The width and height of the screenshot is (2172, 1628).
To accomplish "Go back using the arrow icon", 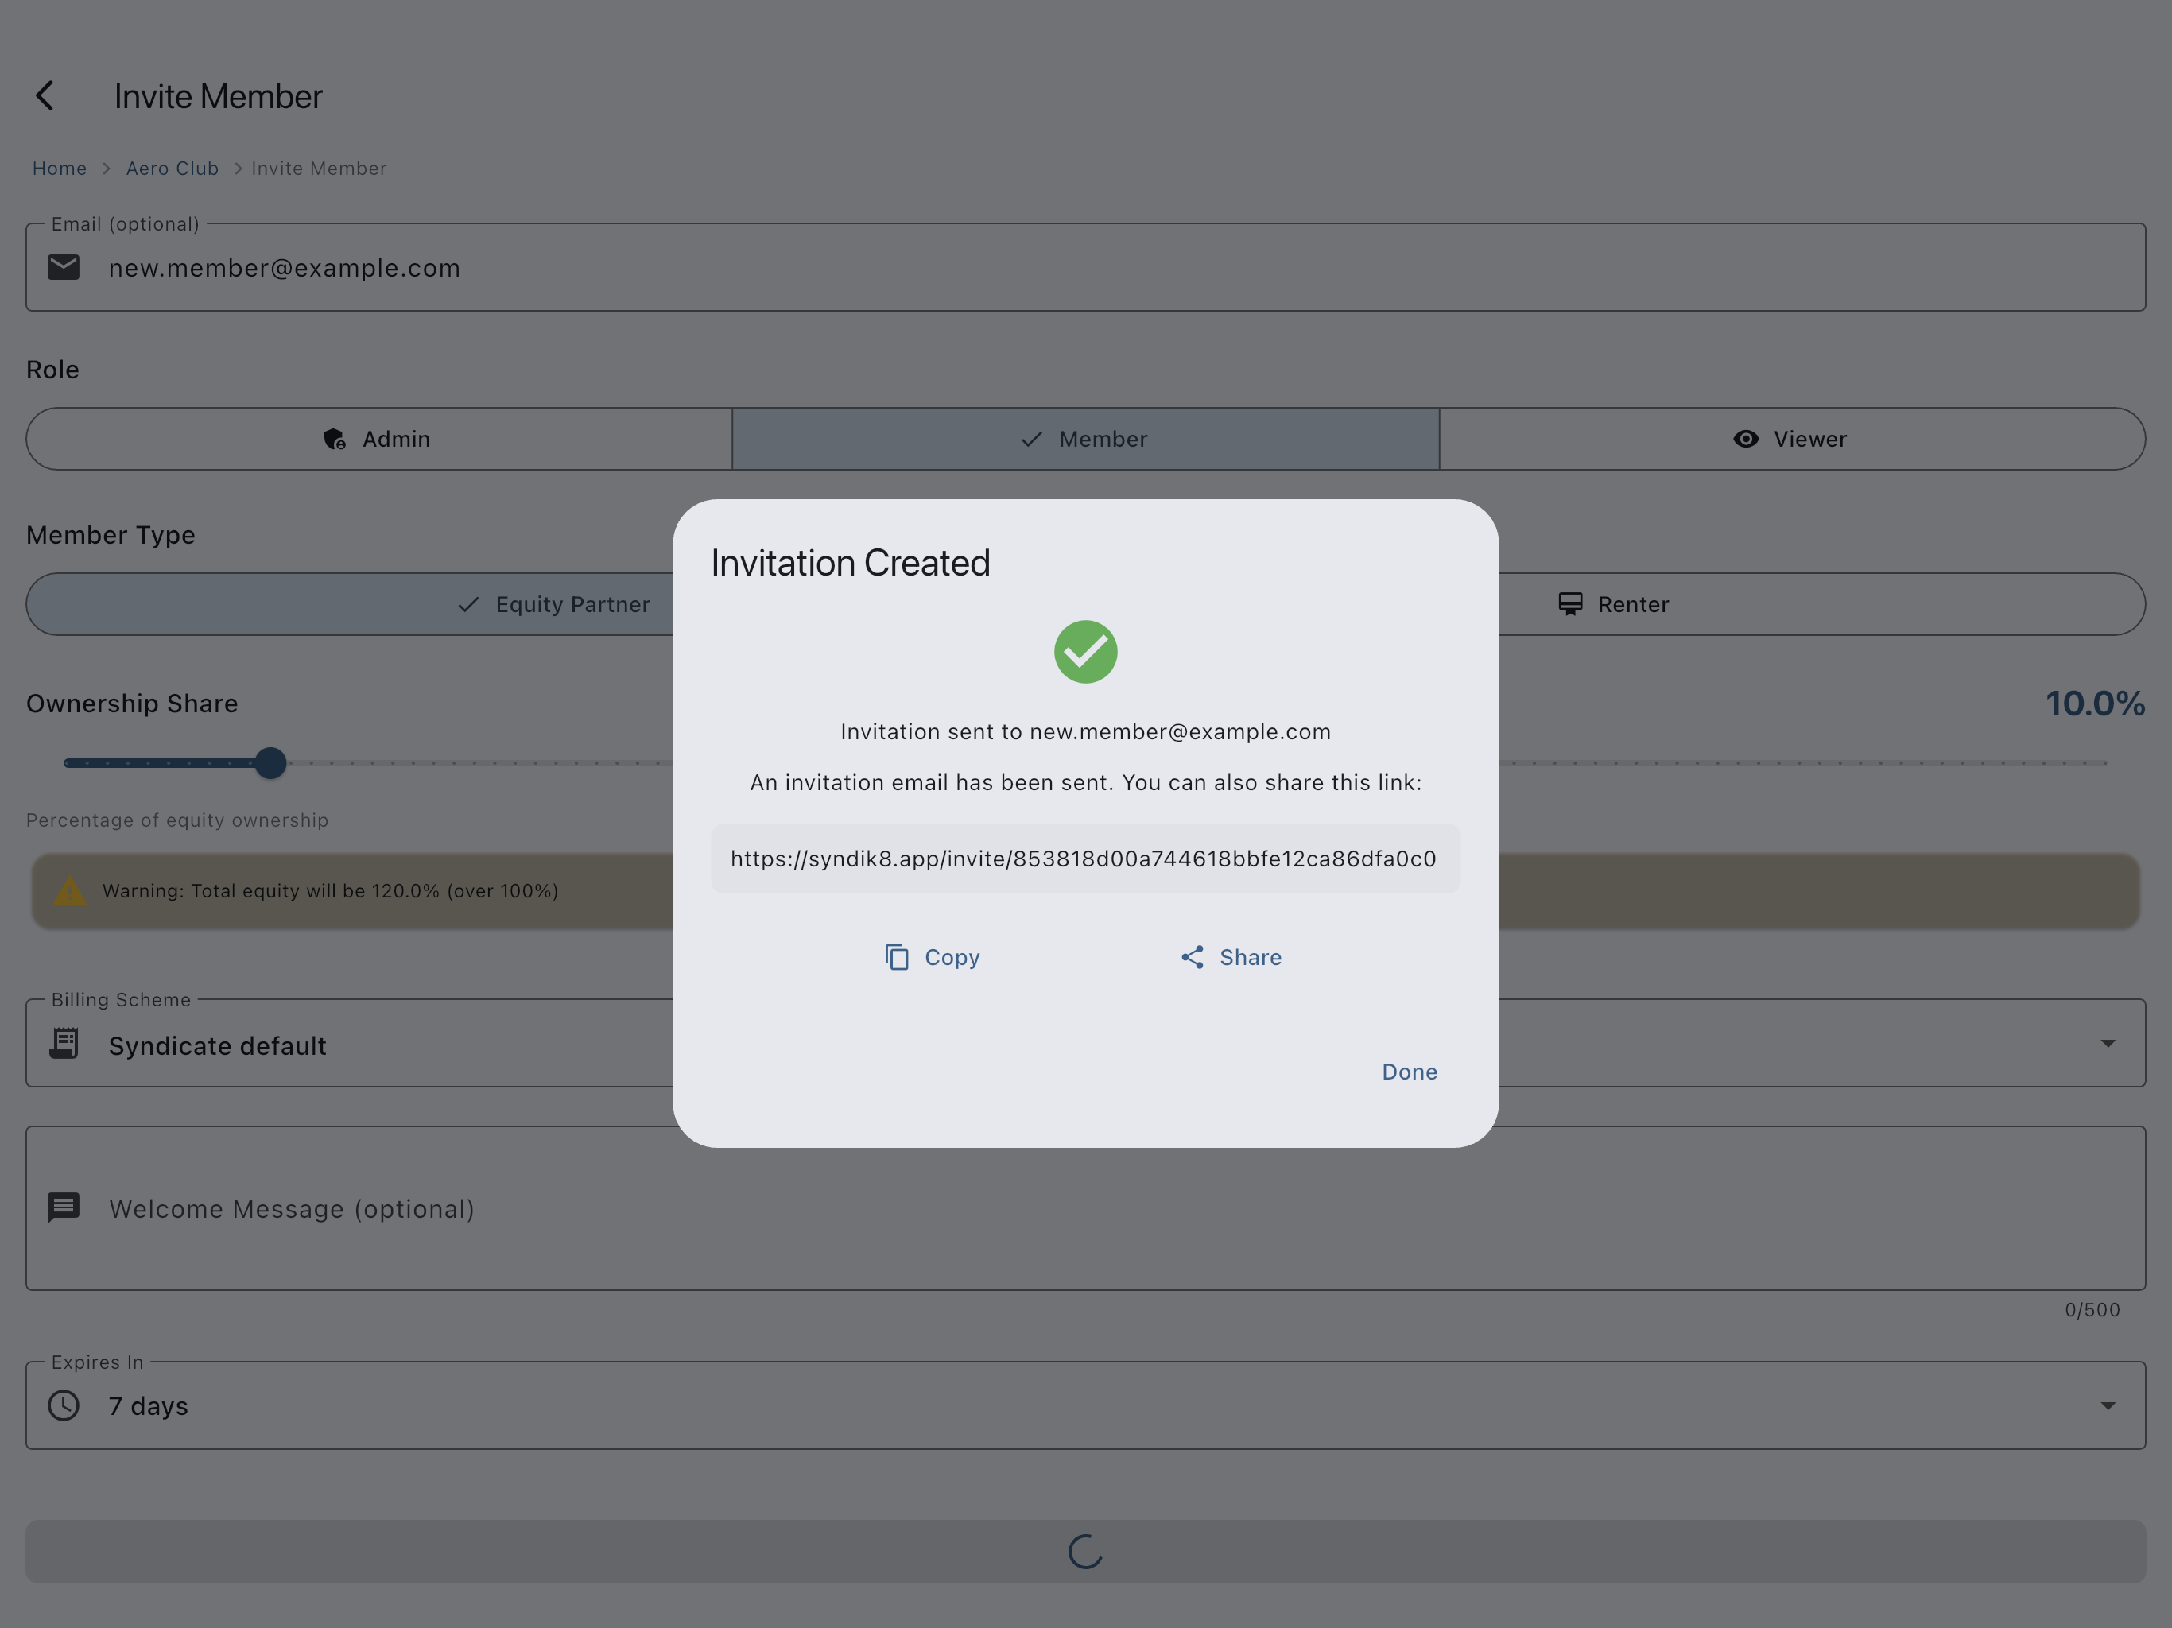I will [45, 95].
